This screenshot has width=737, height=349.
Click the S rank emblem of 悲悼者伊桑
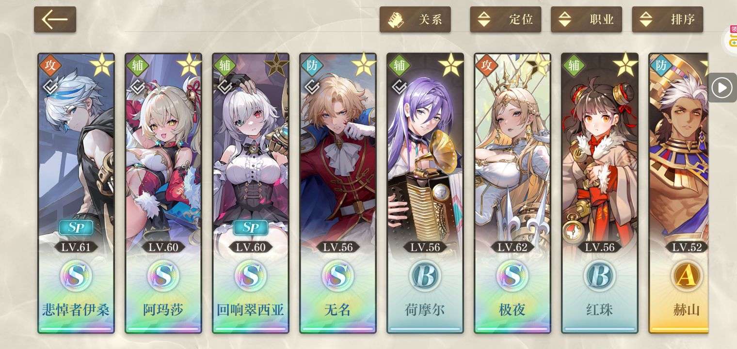[76, 276]
